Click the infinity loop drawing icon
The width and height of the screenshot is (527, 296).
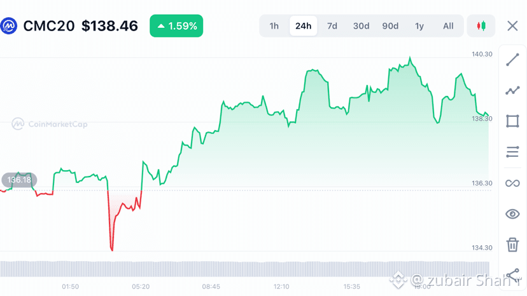(512, 183)
